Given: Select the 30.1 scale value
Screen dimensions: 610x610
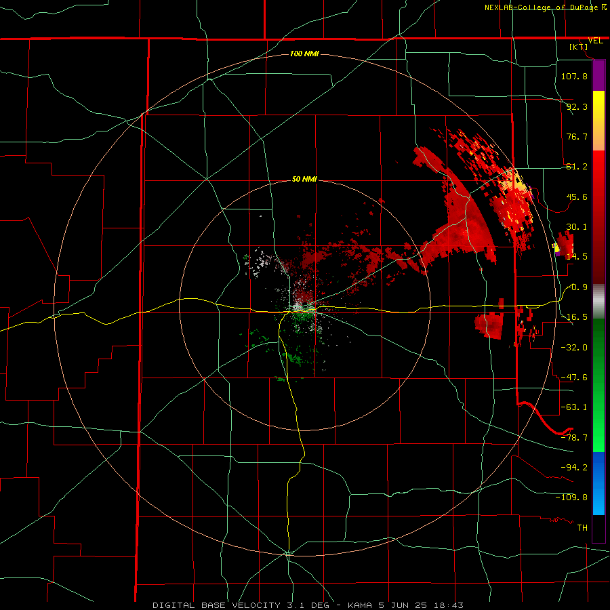Looking at the screenshot, I should 577,227.
